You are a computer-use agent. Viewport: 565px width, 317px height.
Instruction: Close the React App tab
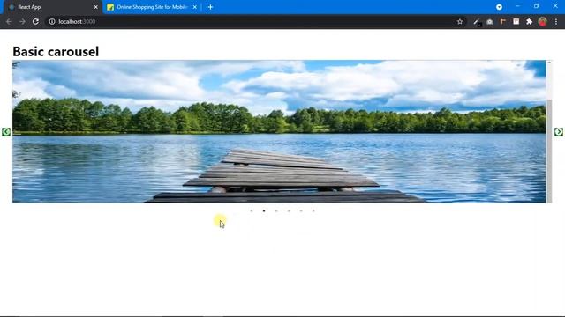coord(96,7)
